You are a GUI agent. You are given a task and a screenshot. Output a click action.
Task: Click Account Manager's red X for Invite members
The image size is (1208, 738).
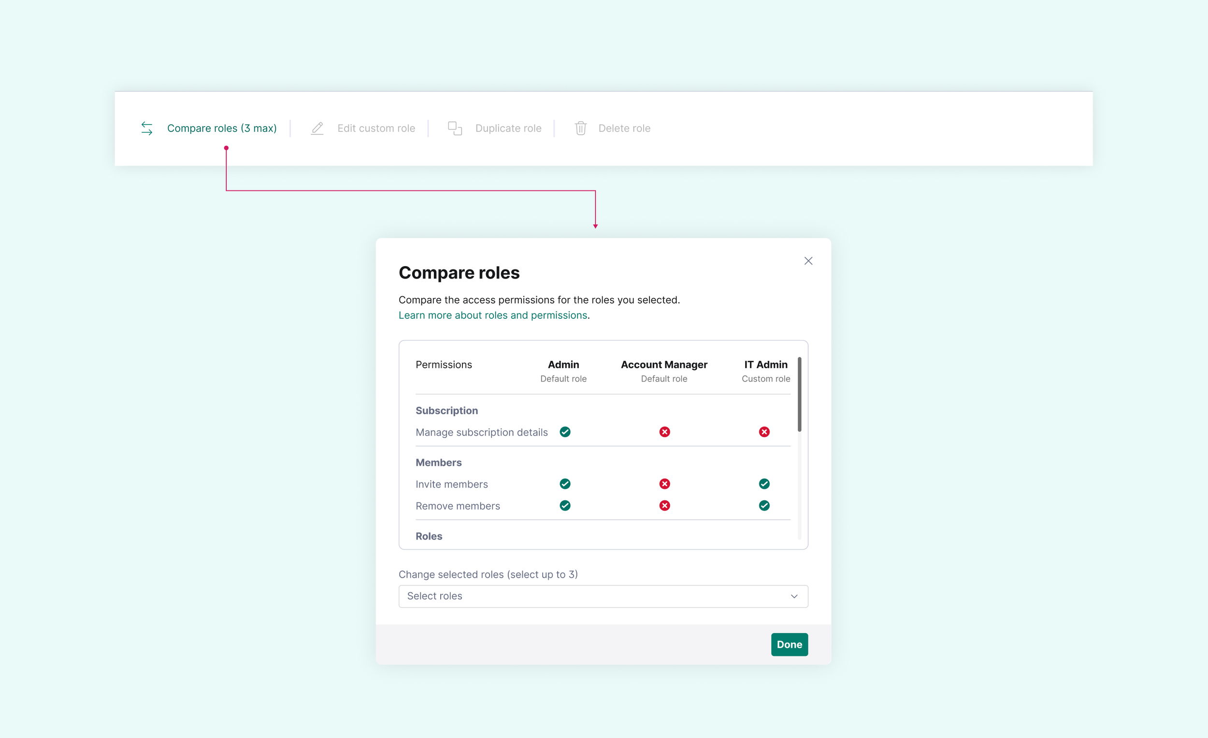tap(664, 483)
